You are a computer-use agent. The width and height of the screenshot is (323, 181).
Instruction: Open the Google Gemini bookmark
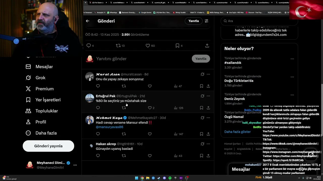145,12
